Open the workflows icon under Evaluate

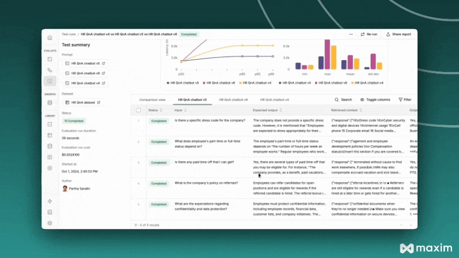click(x=50, y=70)
